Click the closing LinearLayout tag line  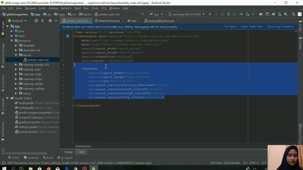[x=87, y=106]
